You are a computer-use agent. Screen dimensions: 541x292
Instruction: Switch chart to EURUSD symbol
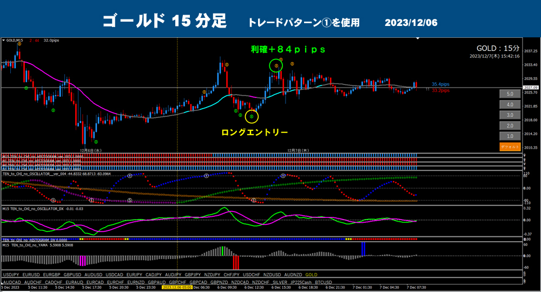pos(31,275)
